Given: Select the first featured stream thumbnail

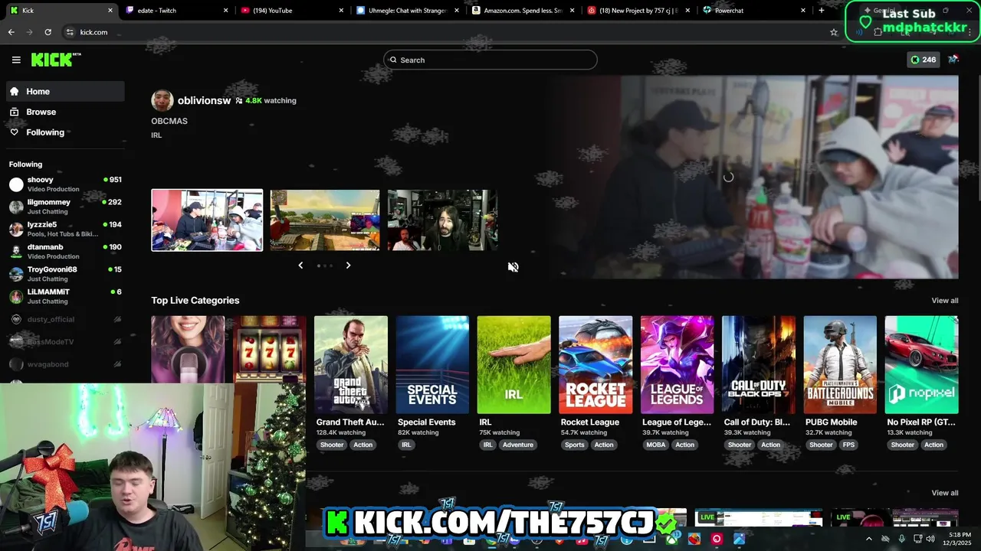Looking at the screenshot, I should click(x=207, y=220).
